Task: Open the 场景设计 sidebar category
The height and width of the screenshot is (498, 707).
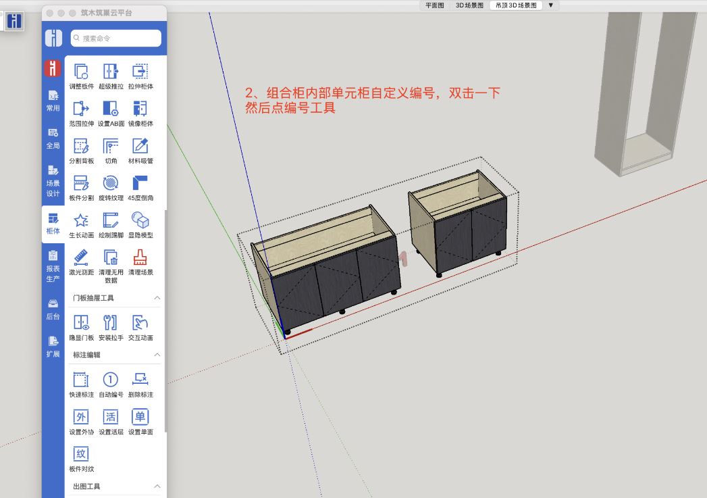Action: point(53,180)
